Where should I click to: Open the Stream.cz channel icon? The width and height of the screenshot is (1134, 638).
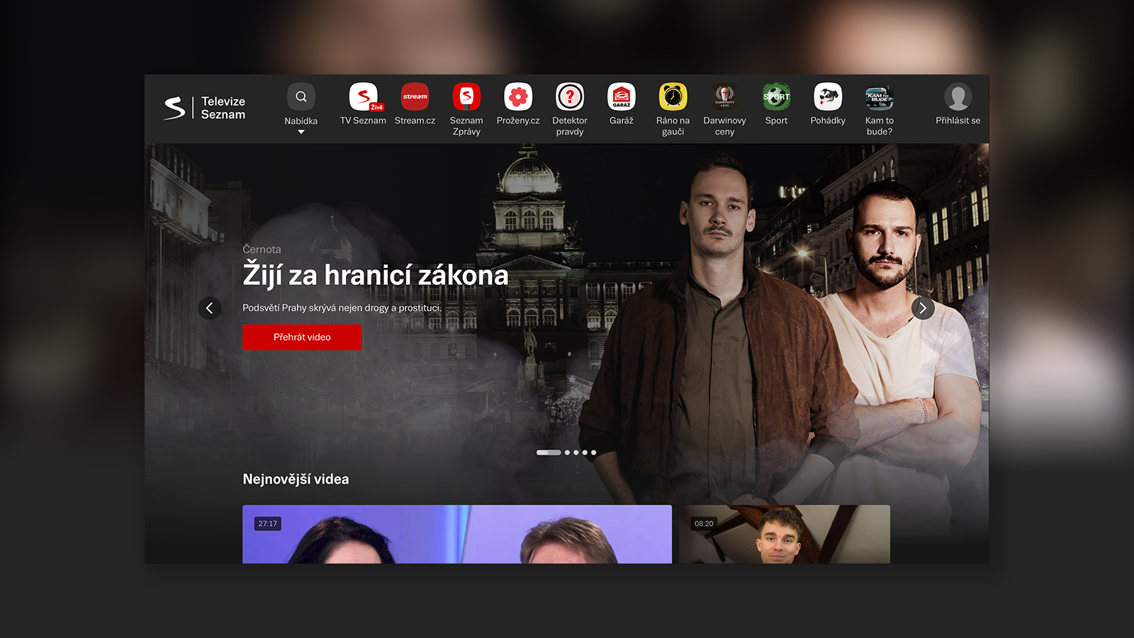pos(415,97)
